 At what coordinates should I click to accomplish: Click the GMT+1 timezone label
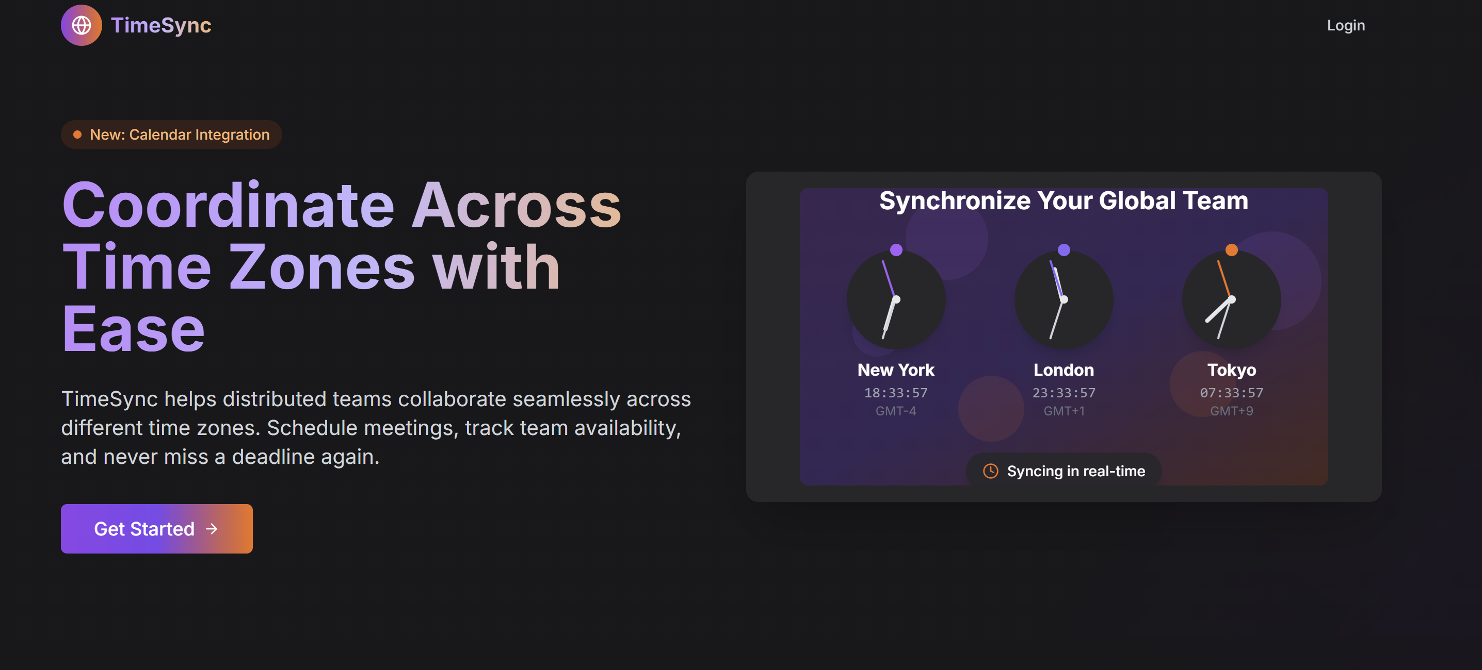(1063, 411)
